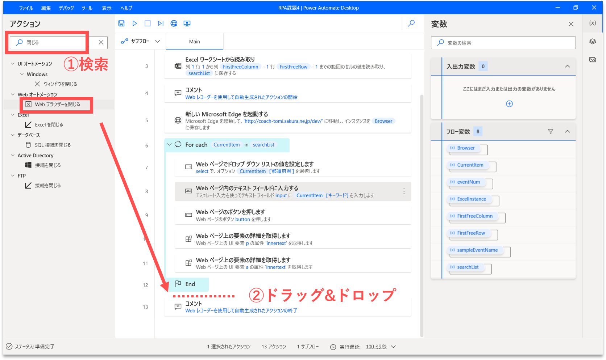Toggle the variables {x} pane button
This screenshot has width=606, height=360.
coord(593,23)
